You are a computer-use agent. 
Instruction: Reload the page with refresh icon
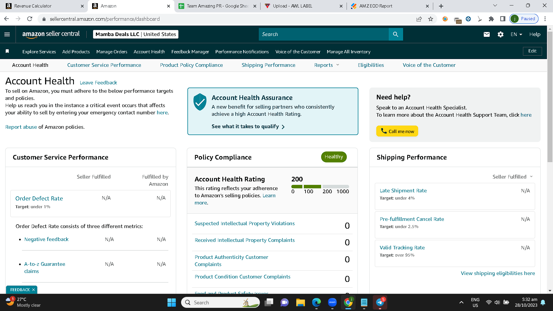coord(29,19)
